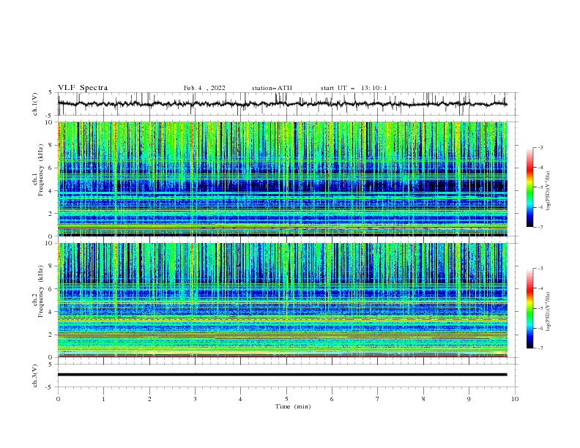Click the "8" frequency tick of ch.2
Viewport: 580px width, 448px height.
[52, 266]
